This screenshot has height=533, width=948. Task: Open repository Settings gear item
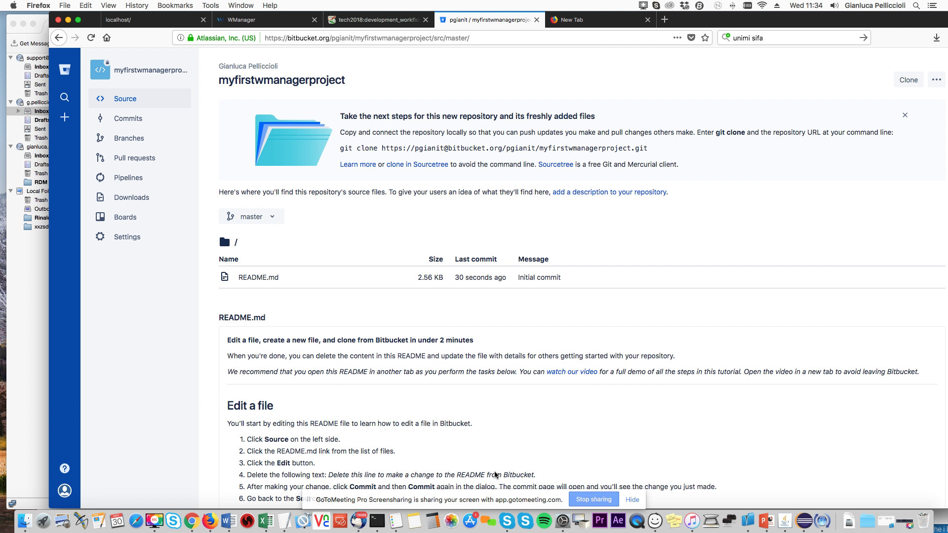127,237
